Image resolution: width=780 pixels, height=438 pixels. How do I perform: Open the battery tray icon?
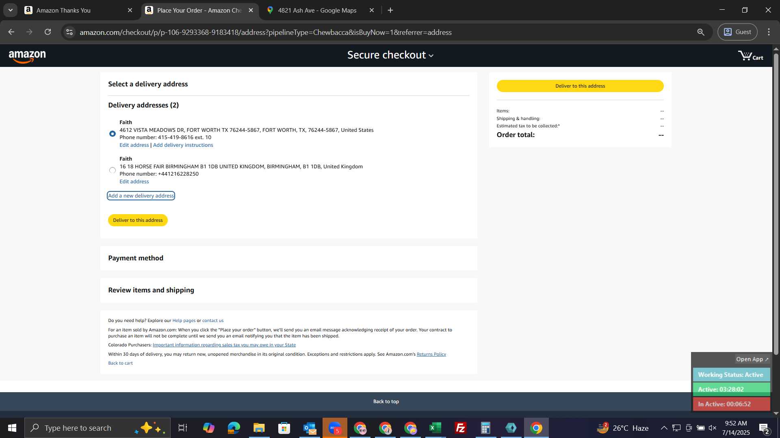(700, 428)
